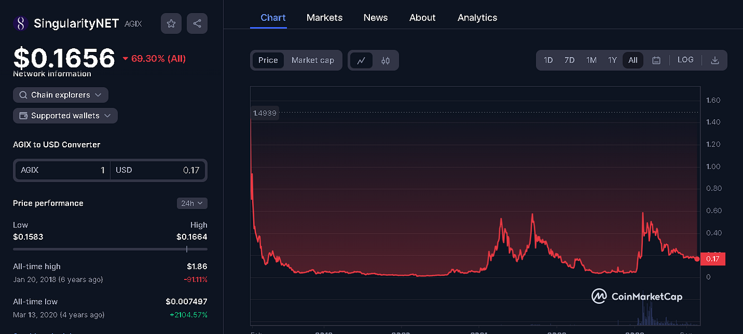Open the calendar date-range icon

656,60
